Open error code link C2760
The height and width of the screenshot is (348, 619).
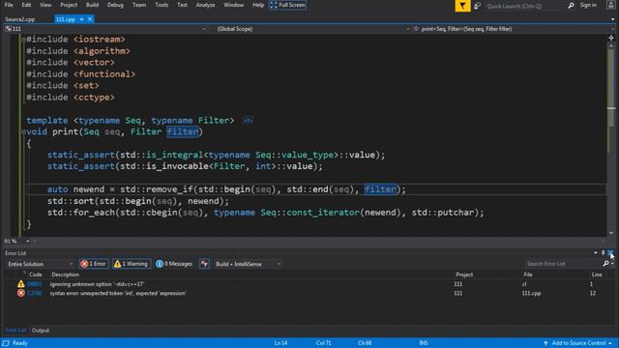(x=35, y=293)
